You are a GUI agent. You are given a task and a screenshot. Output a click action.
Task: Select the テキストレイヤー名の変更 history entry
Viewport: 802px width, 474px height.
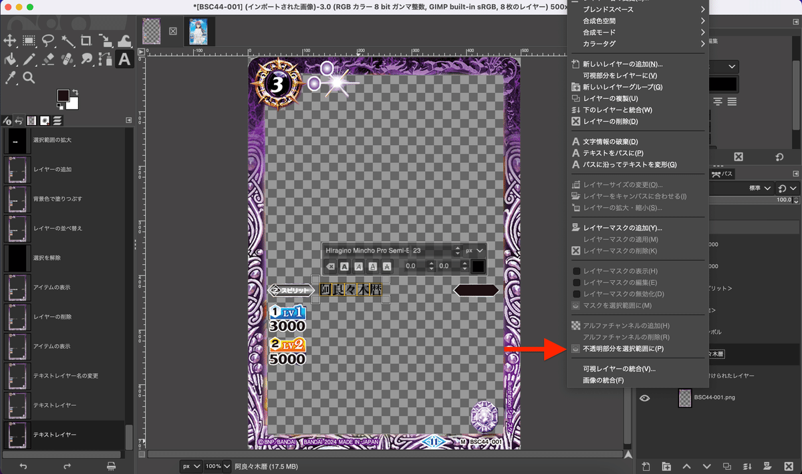62,376
